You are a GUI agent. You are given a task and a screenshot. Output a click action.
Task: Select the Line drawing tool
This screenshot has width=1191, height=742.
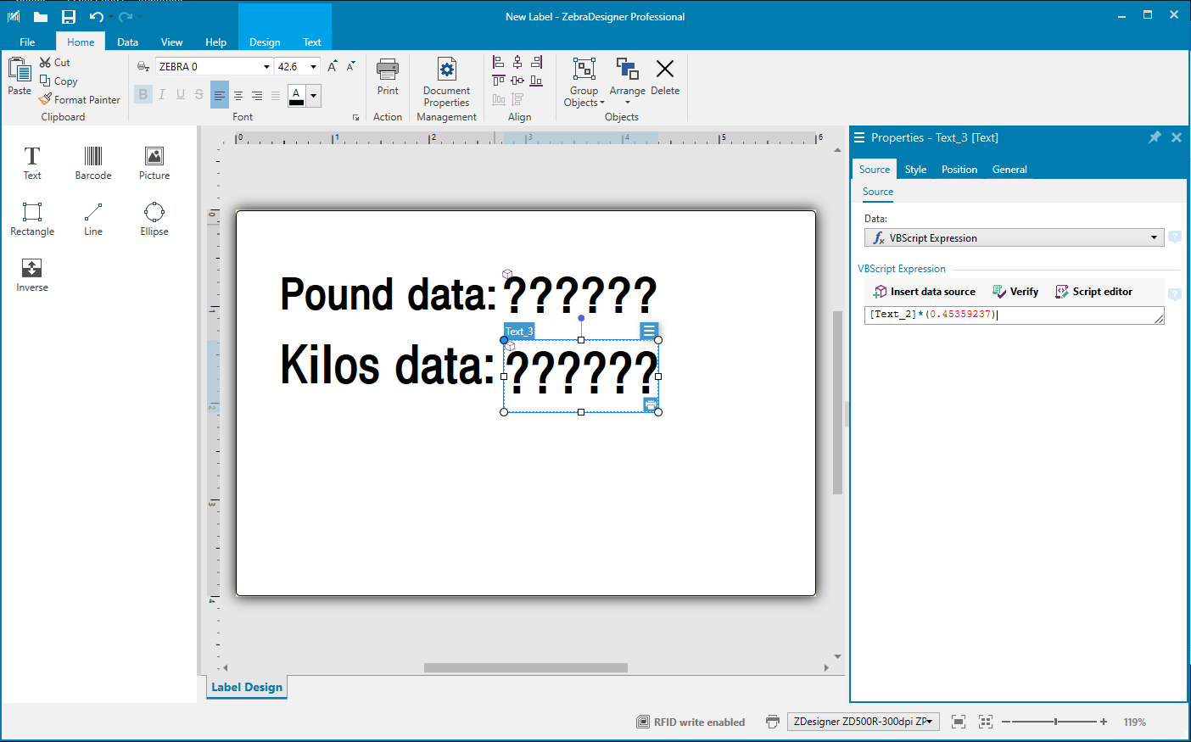[x=93, y=219]
